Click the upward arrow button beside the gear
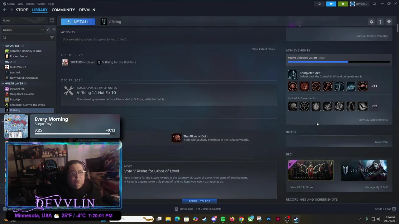Screen dimensions: 399x224 point(380,22)
